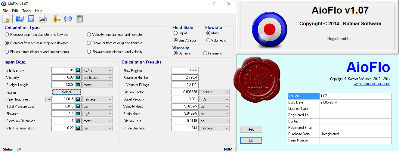399x152 pixels.
Task: Click the Fittings Select button
Action: (66, 92)
